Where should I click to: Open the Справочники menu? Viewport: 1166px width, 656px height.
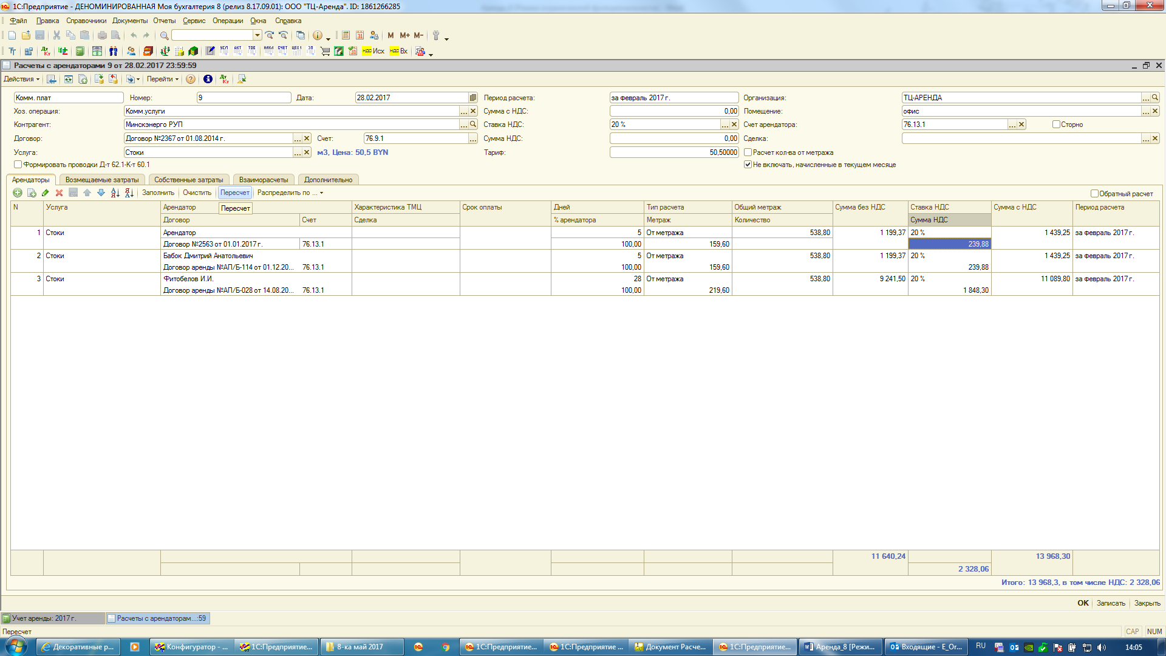pos(86,21)
